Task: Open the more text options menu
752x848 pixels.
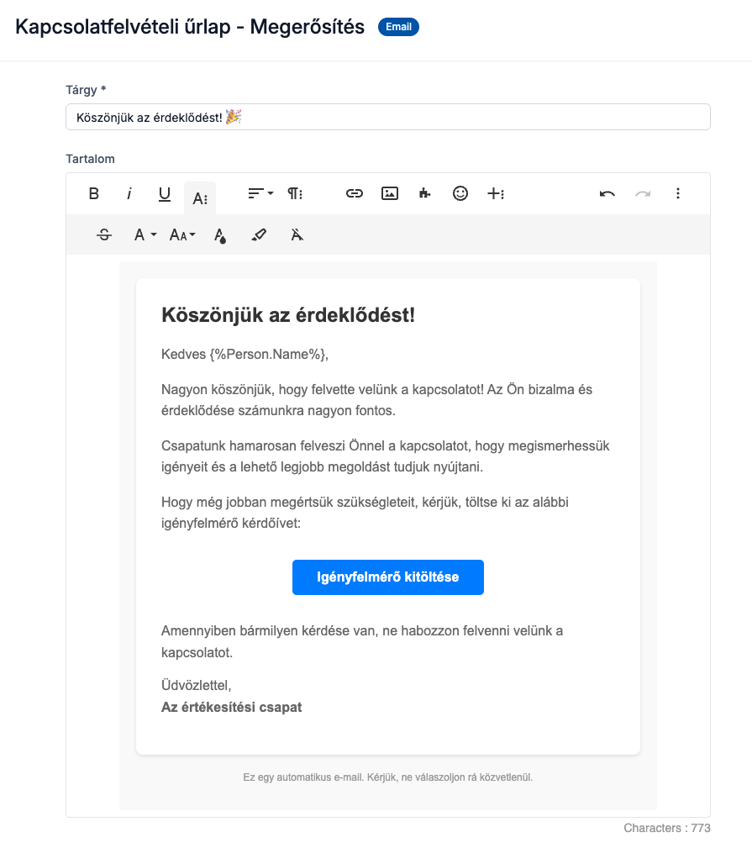Action: coord(200,198)
